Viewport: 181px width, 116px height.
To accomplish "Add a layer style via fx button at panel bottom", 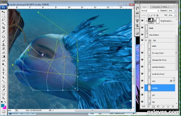I will tap(148, 107).
